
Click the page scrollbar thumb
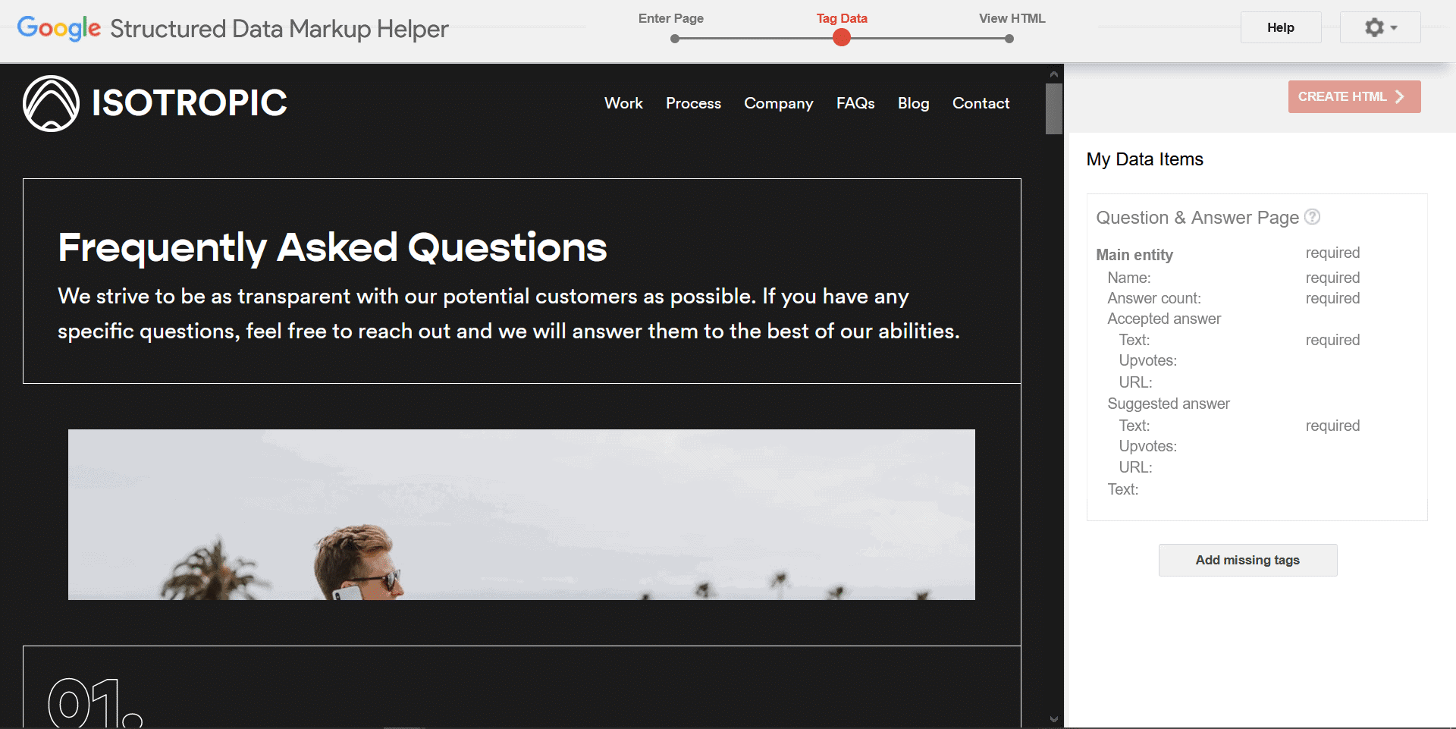(x=1054, y=108)
